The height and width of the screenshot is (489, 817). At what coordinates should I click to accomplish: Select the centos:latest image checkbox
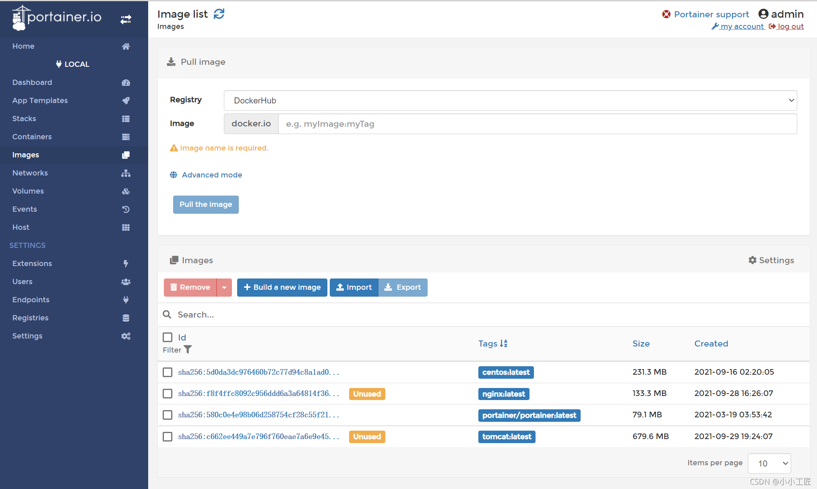[168, 372]
